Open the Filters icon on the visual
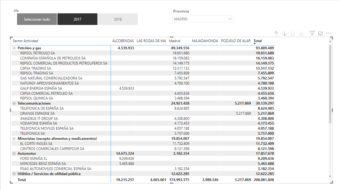Screen dimensions: 339x190 point(312,33)
